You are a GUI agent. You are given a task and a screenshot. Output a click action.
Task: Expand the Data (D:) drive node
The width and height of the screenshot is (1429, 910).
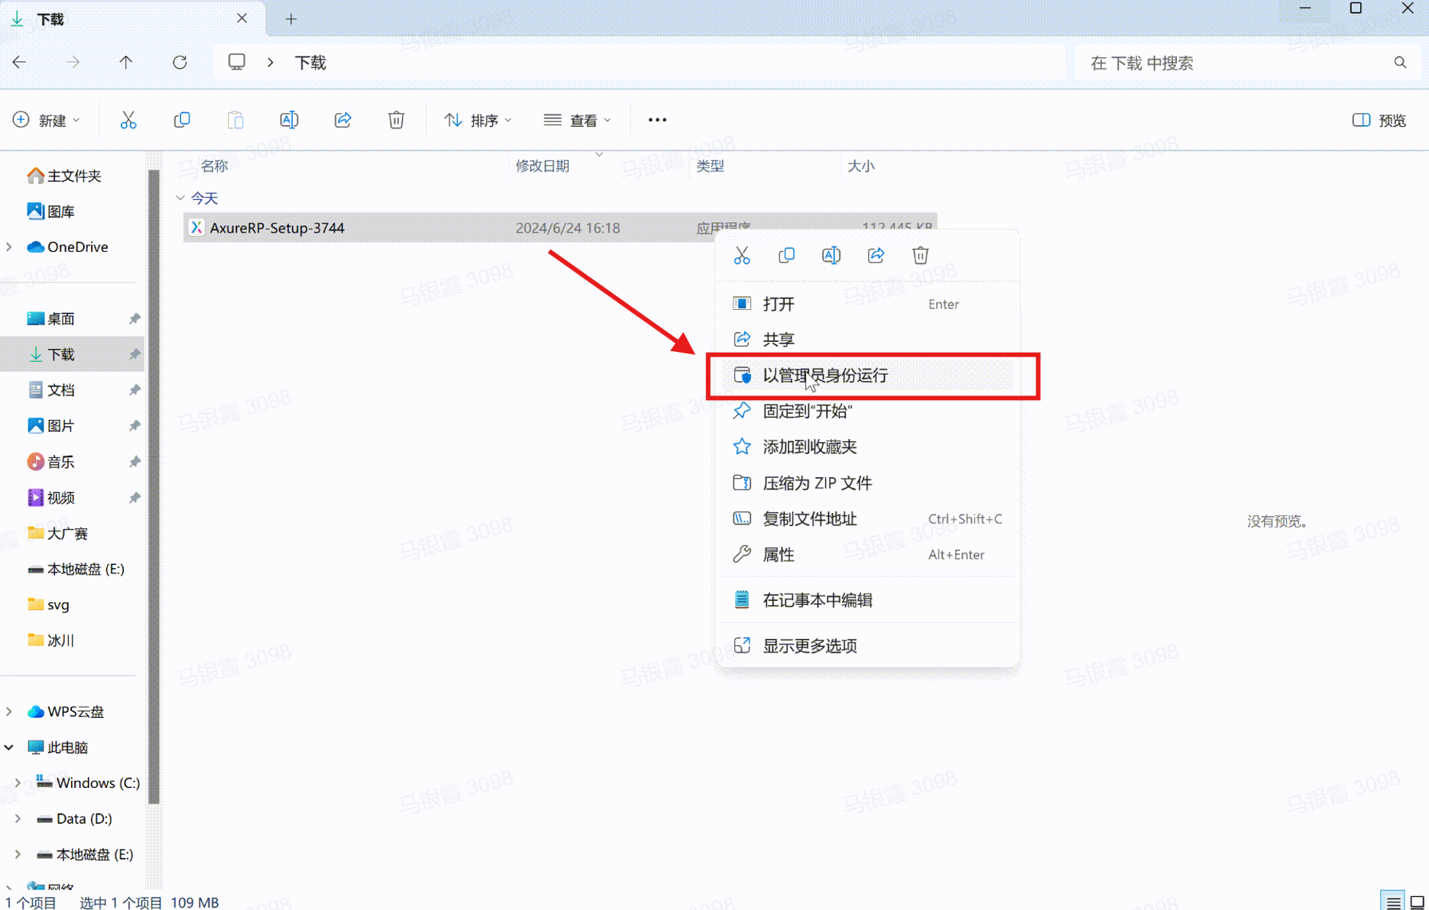pos(18,818)
